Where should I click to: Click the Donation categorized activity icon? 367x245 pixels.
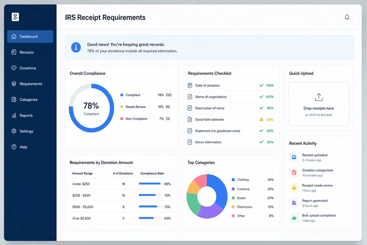pyautogui.click(x=294, y=173)
